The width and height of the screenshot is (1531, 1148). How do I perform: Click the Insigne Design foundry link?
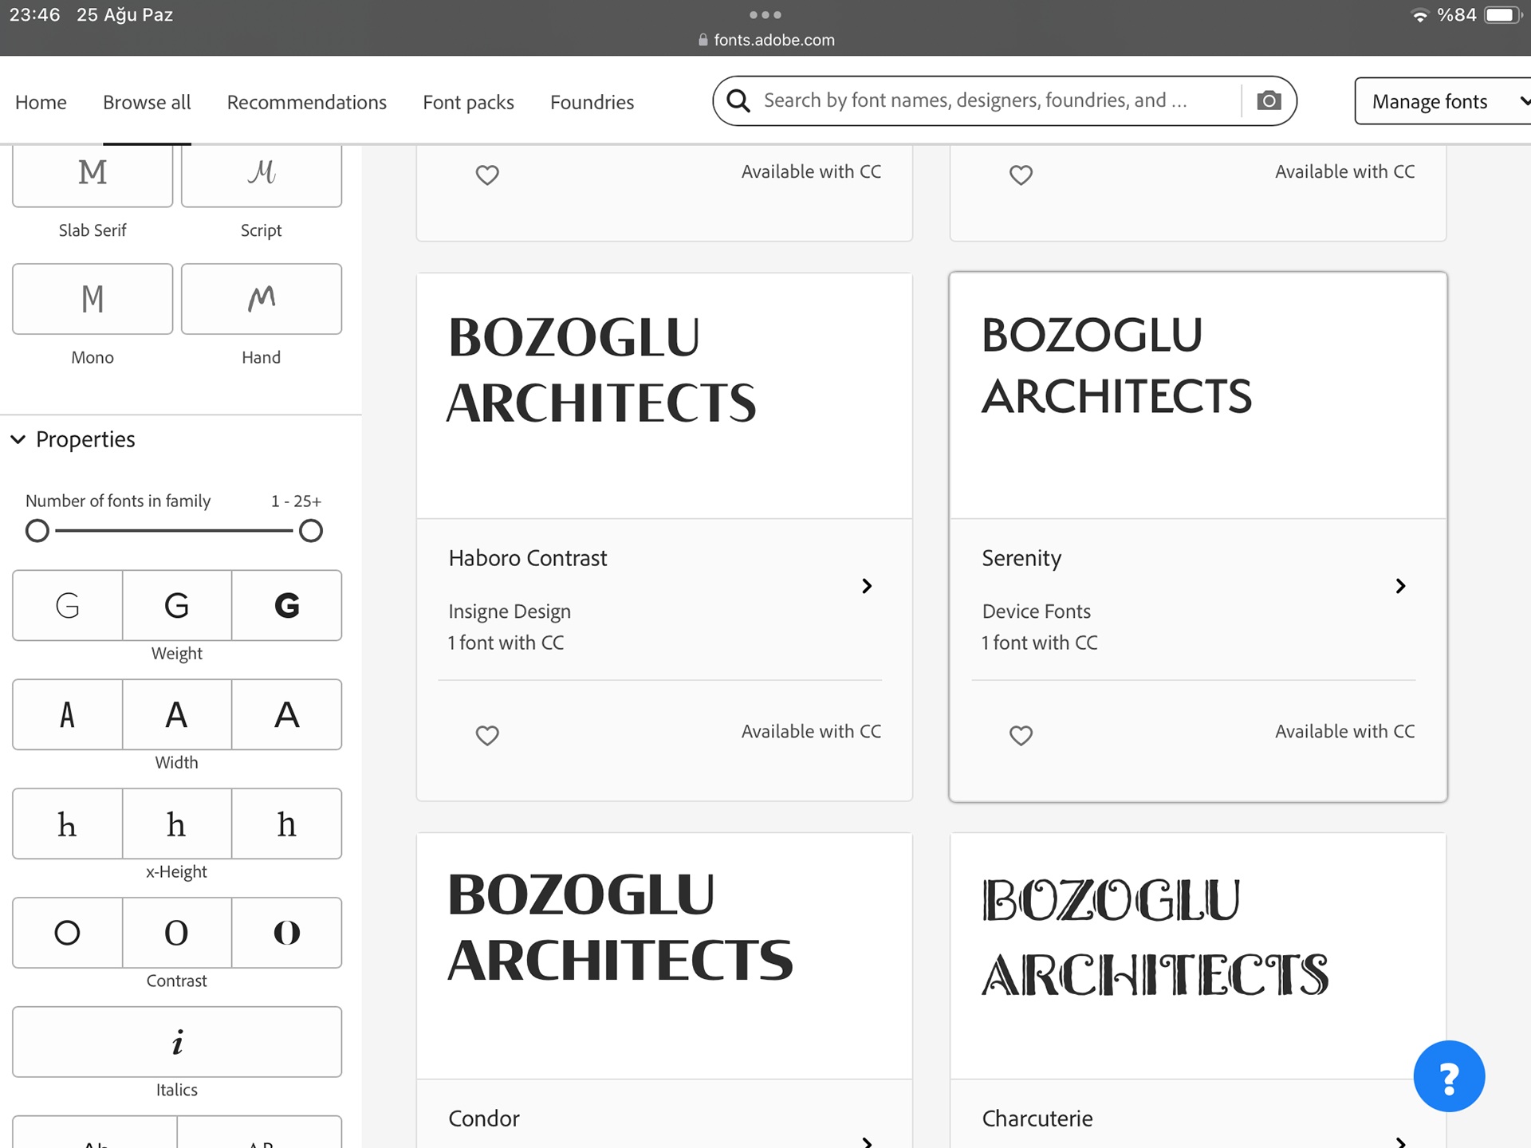(510, 611)
